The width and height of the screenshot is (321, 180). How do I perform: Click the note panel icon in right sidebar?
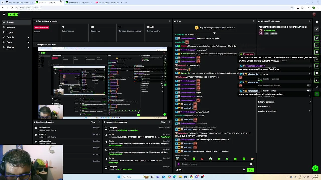click(x=317, y=52)
